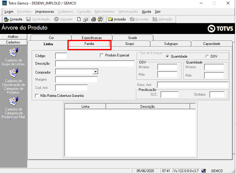
Task: Click the Atalhos sidebar button
Action: [x=13, y=37]
